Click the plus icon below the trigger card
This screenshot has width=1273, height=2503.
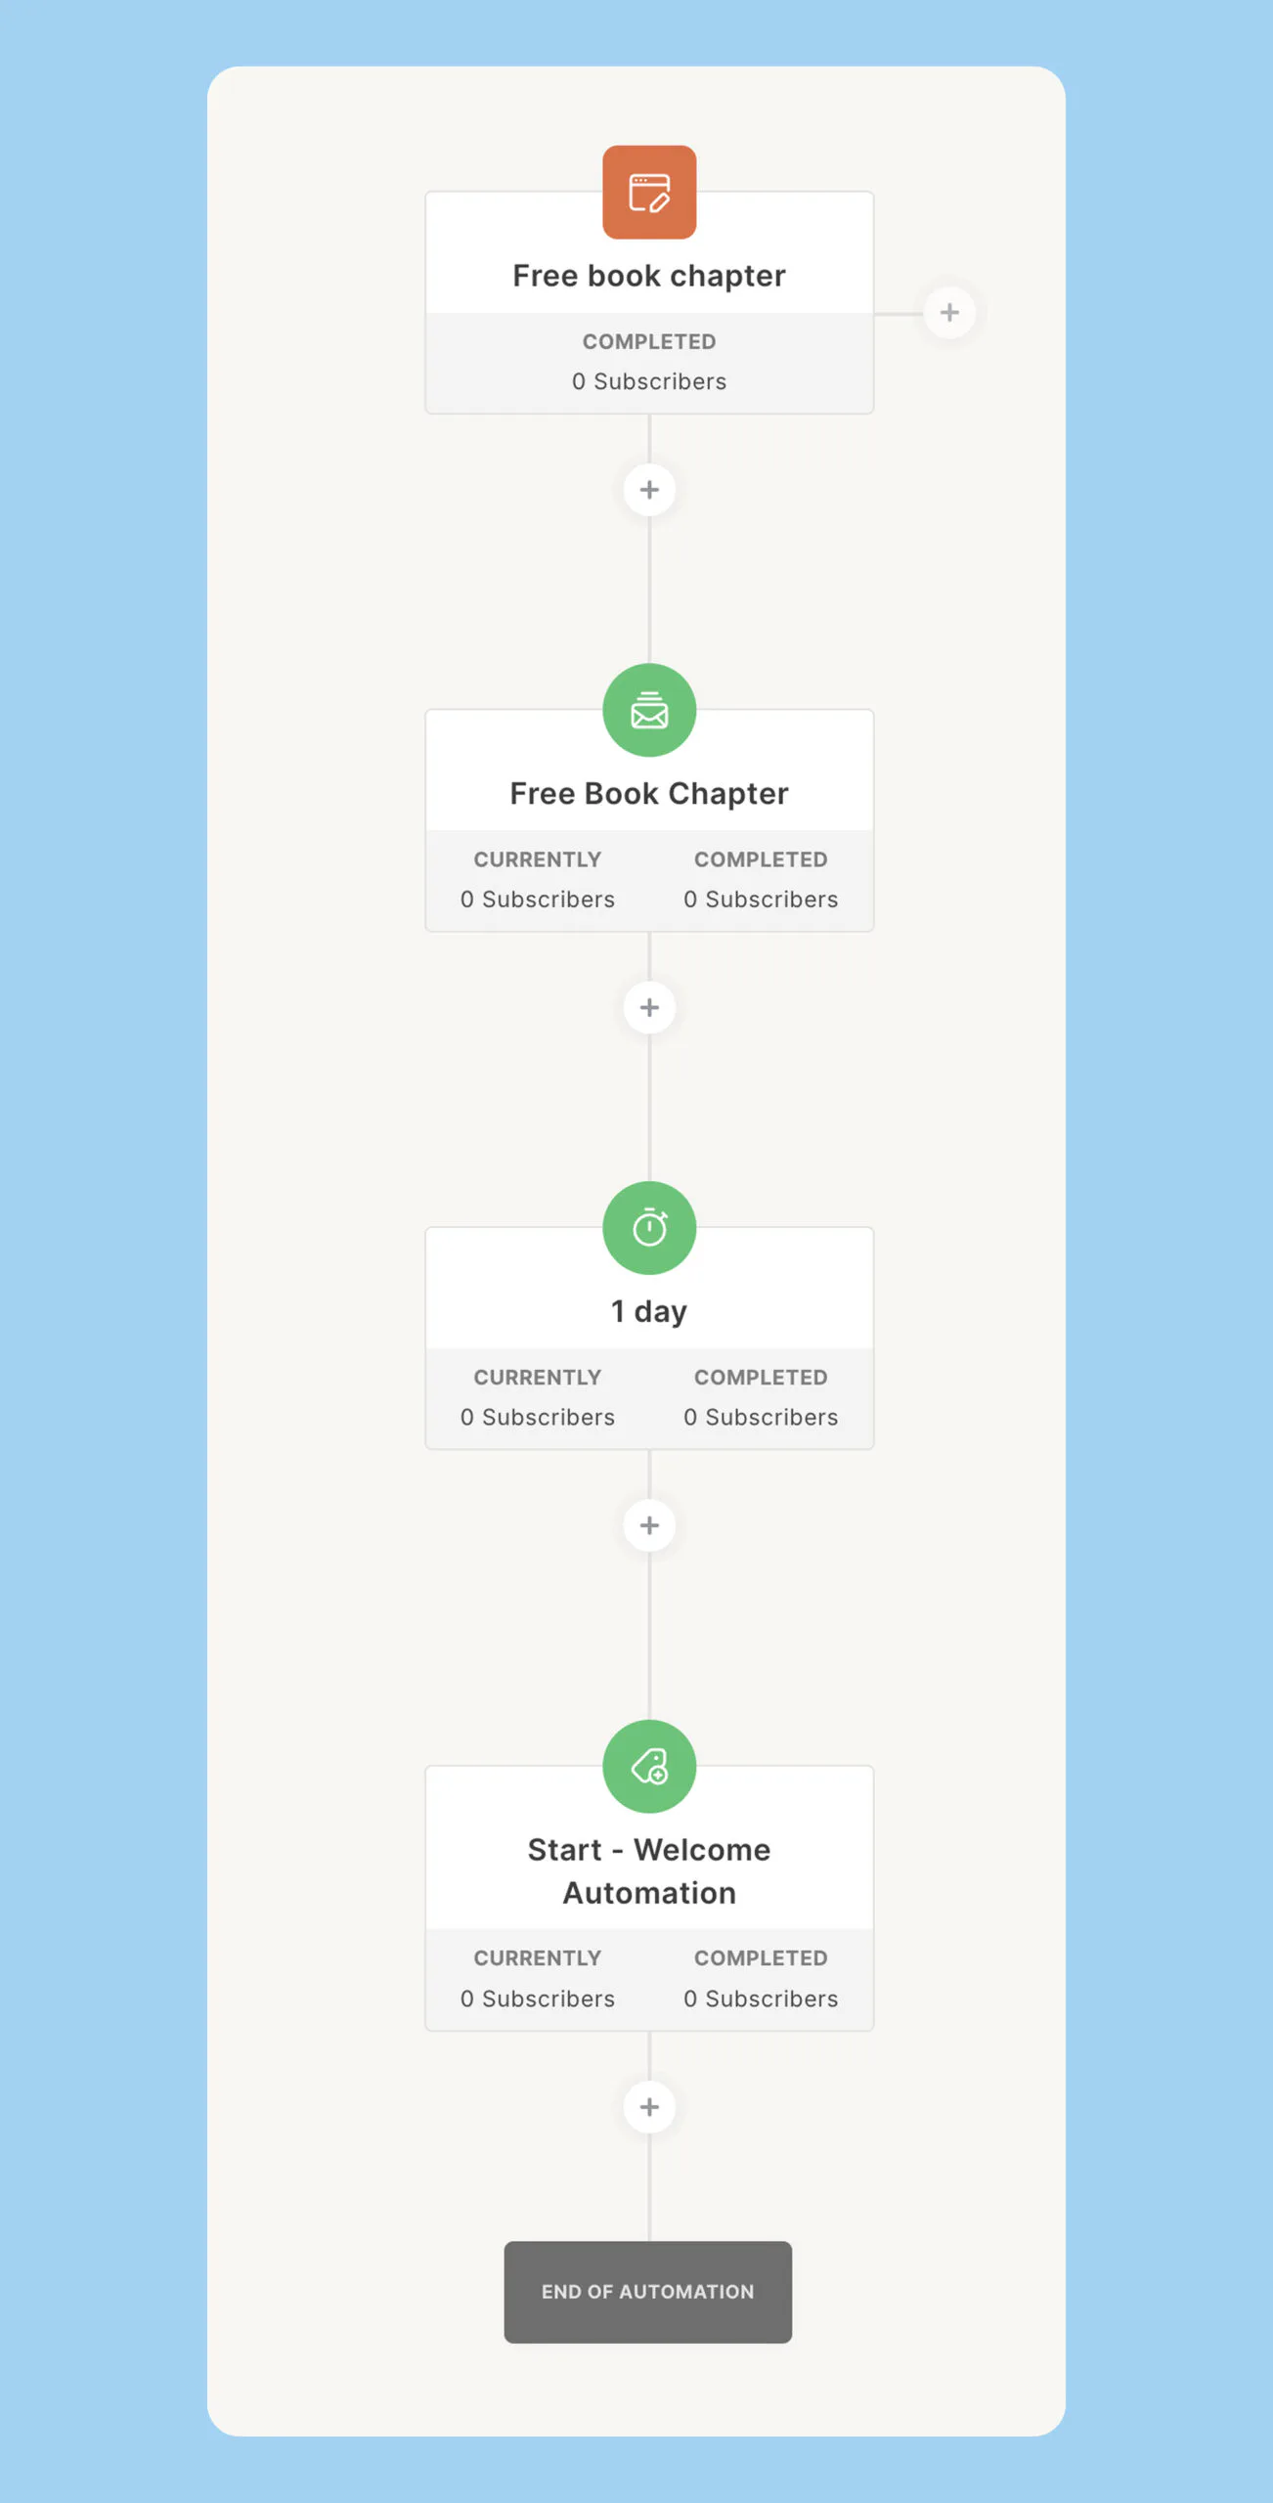pos(649,490)
